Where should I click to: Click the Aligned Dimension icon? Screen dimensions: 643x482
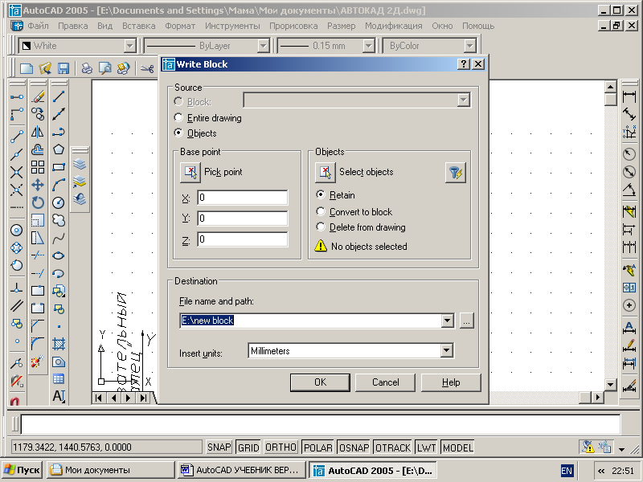pos(629,114)
